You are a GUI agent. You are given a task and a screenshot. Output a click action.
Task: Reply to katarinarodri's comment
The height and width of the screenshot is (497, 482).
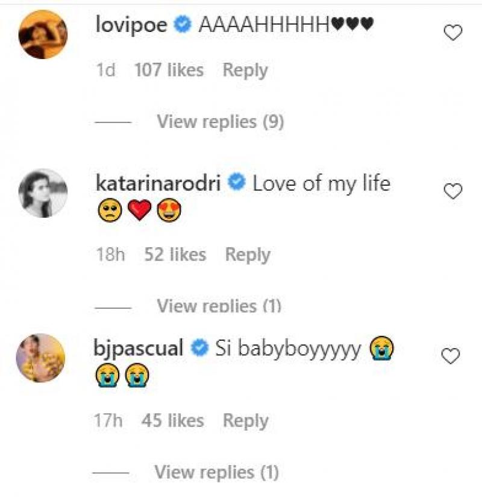[247, 255]
